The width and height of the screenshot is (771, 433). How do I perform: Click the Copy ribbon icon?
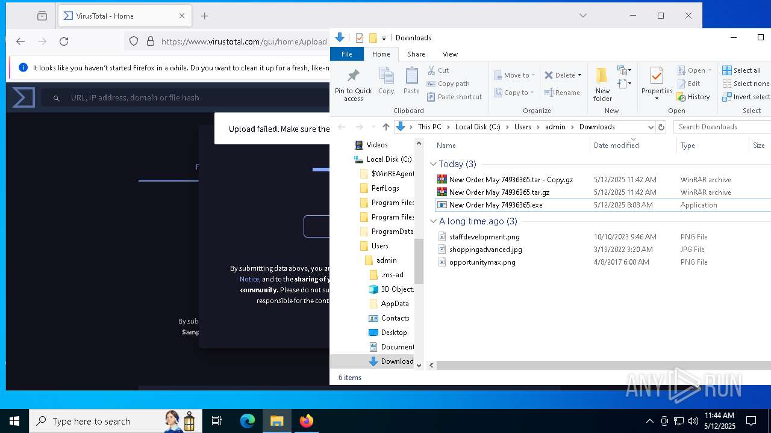[x=386, y=81]
